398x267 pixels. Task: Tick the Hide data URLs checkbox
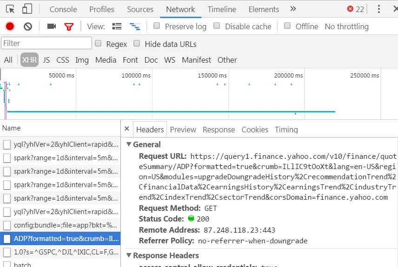(x=137, y=43)
